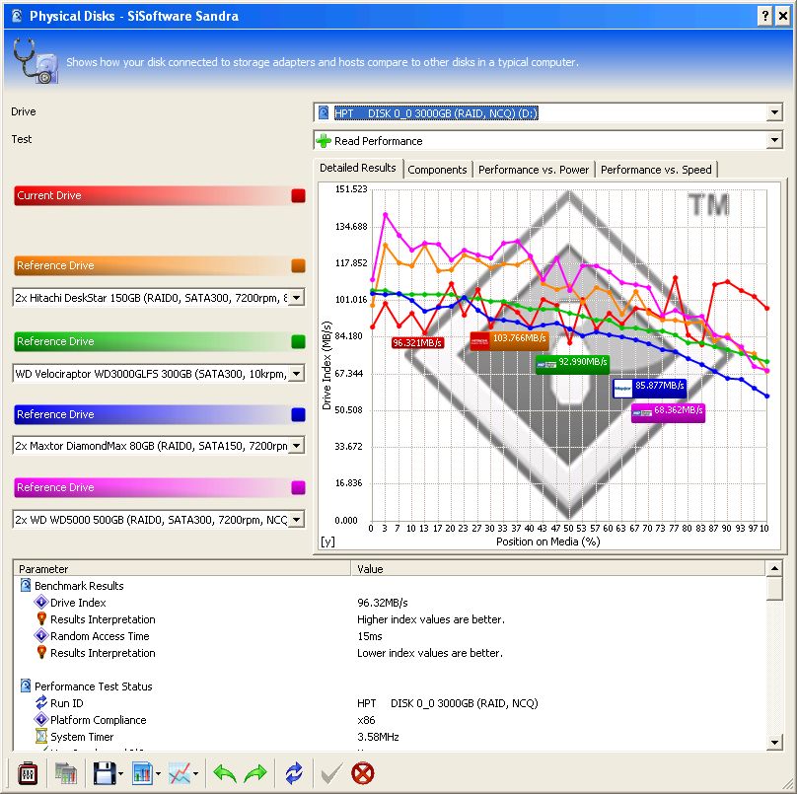Click the Parameter column header
The width and height of the screenshot is (797, 794).
pos(182,569)
